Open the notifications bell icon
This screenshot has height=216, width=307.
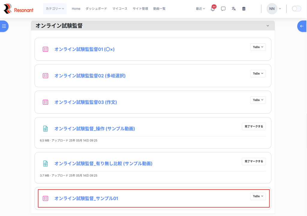213,9
